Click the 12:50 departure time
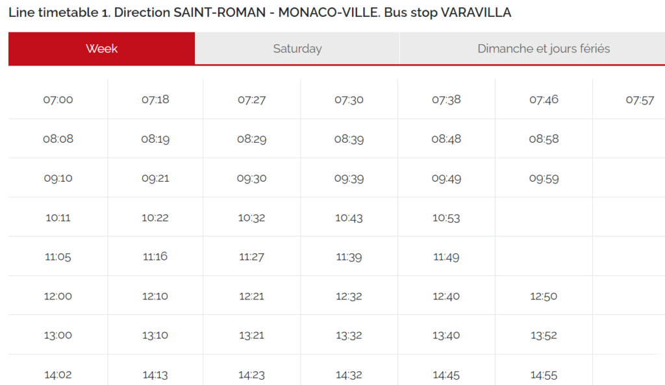This screenshot has height=385, width=665. coord(544,295)
